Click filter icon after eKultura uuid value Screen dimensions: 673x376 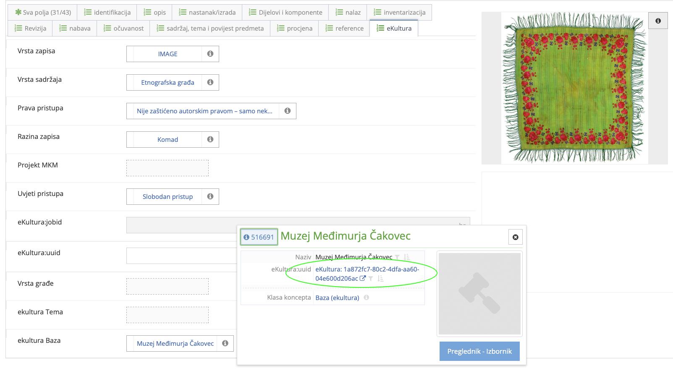(x=371, y=279)
